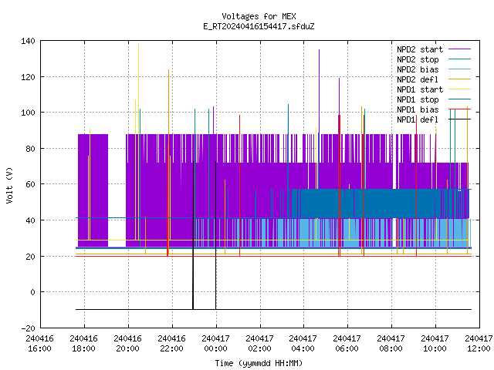Click the yellow NPD1 start legend line
494x370 pixels.
(x=459, y=89)
